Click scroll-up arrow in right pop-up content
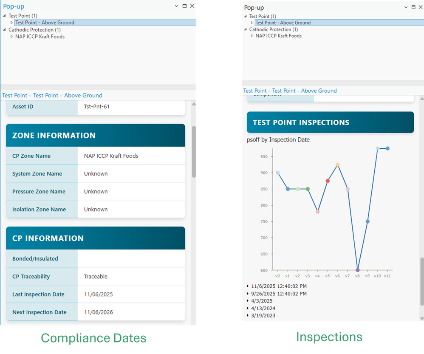424x354 pixels. point(422,99)
